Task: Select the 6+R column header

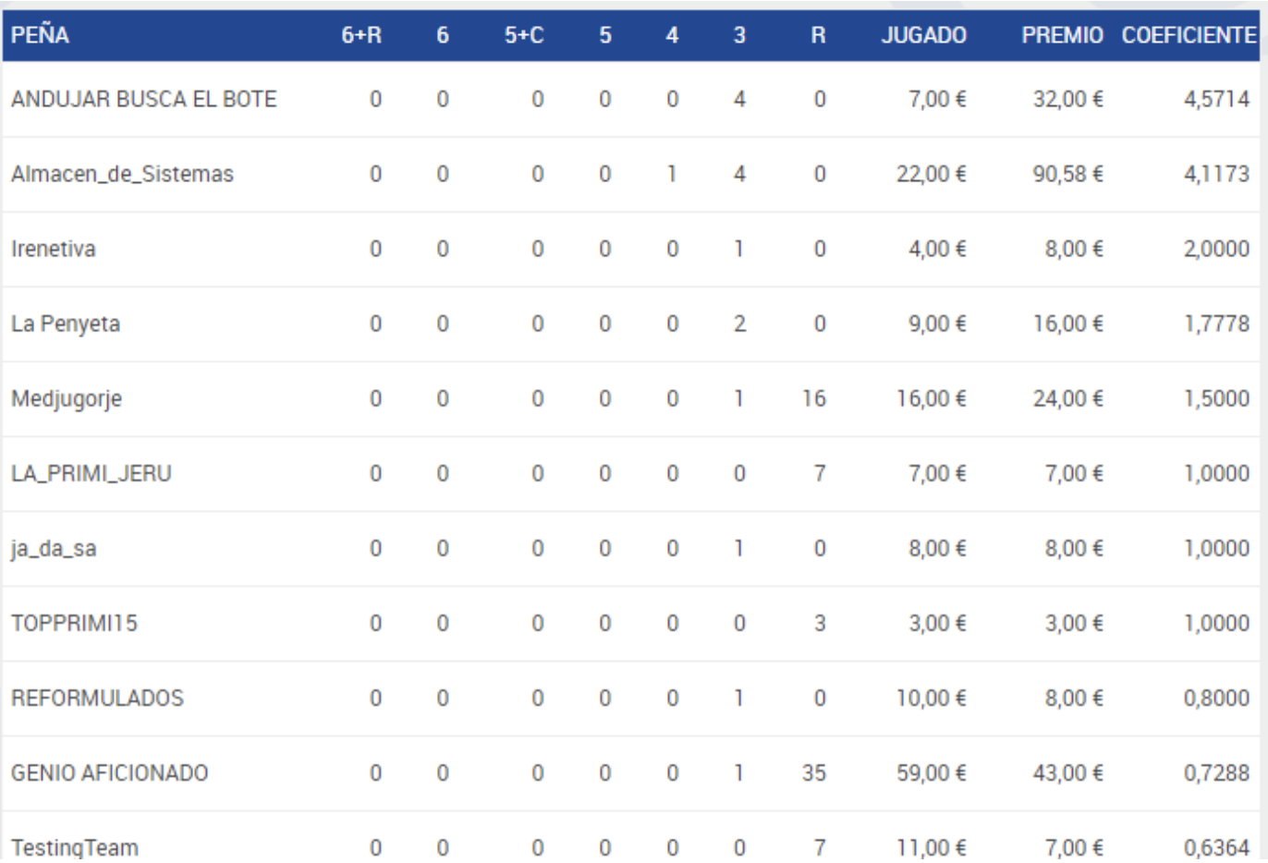Action: point(361,36)
